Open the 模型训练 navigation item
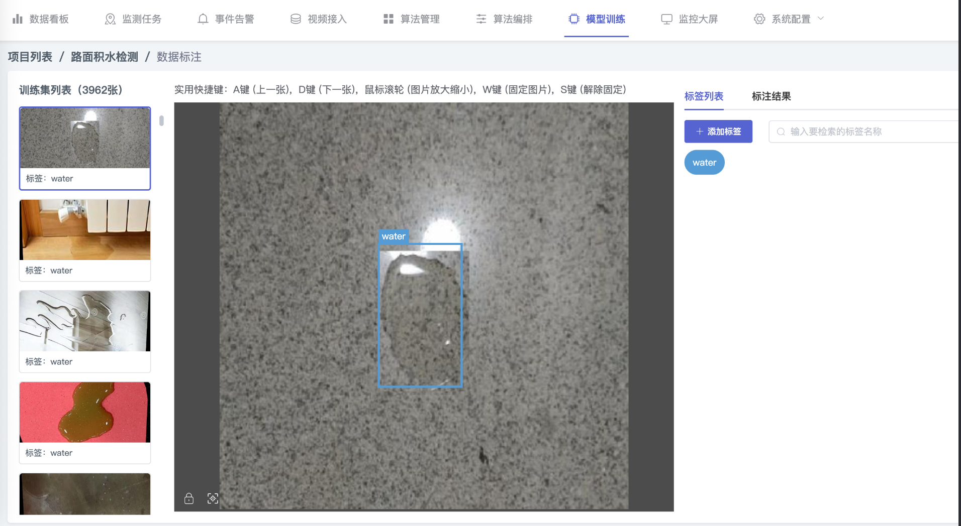Image resolution: width=961 pixels, height=526 pixels. [x=597, y=20]
